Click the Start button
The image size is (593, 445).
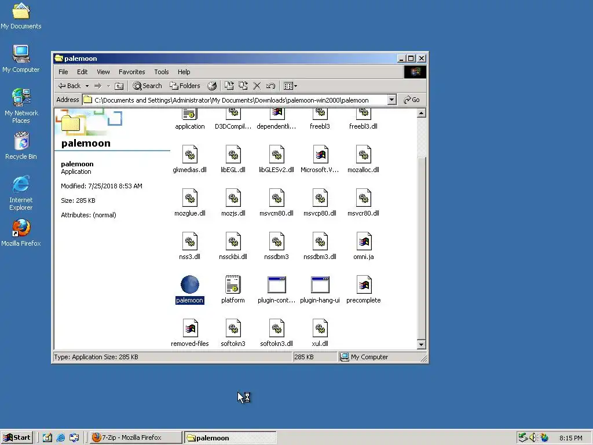click(x=17, y=437)
